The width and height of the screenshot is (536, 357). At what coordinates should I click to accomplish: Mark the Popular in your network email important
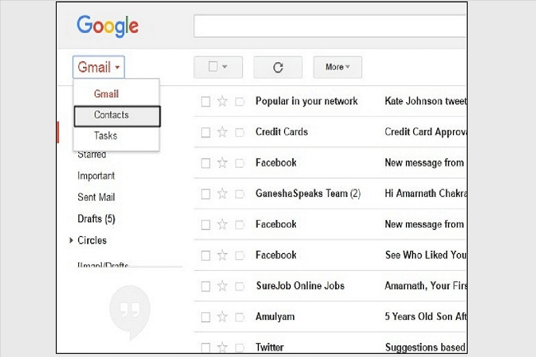(240, 101)
